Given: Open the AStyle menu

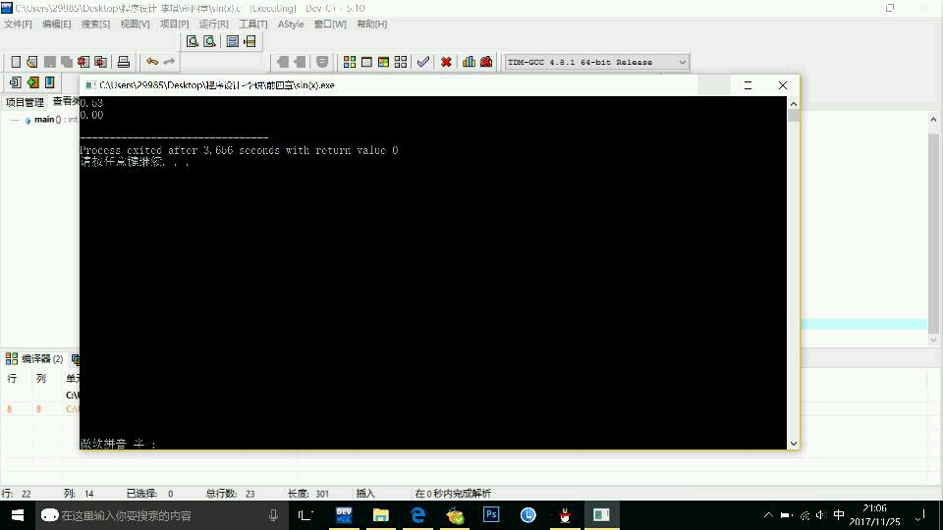Looking at the screenshot, I should tap(291, 24).
